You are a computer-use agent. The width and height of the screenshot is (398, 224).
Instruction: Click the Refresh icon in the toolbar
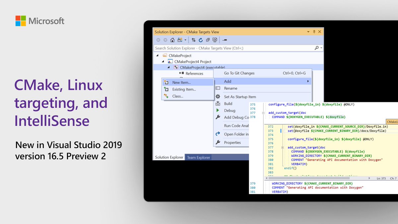pos(201,39)
